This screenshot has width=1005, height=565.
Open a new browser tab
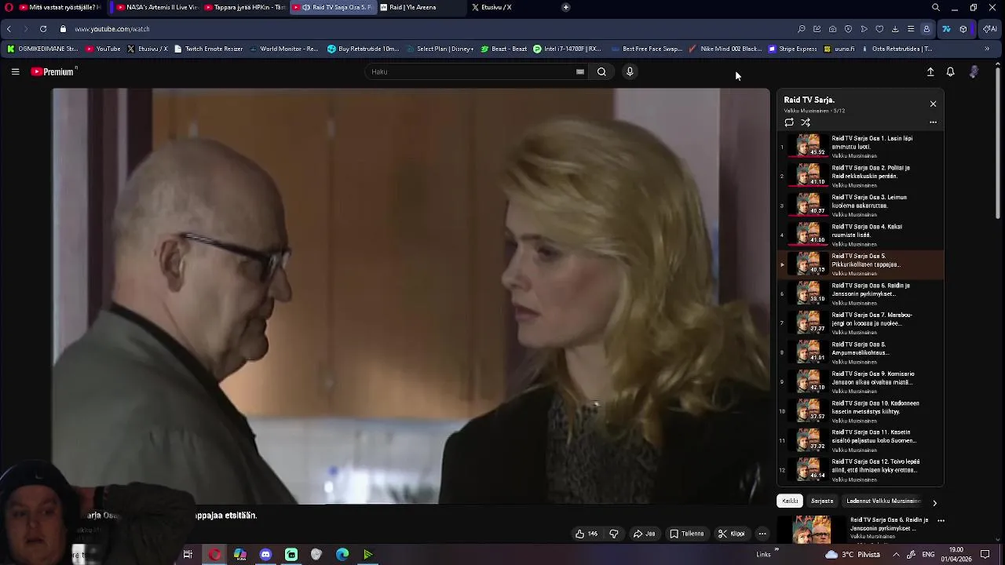tap(565, 7)
